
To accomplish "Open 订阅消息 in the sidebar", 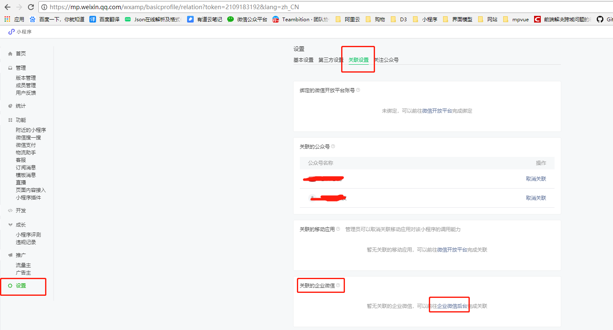I will 26,168.
